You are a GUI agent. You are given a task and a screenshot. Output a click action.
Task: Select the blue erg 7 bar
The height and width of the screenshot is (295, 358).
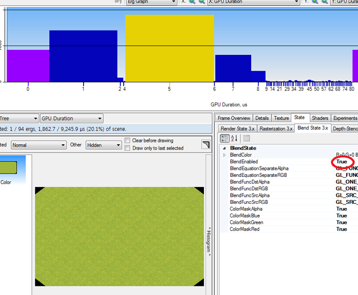[x=233, y=68]
